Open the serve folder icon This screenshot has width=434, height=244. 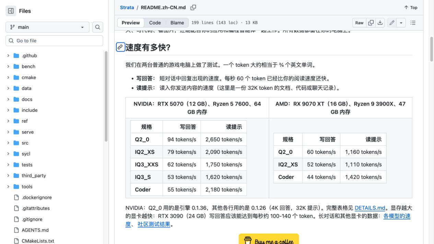pyautogui.click(x=16, y=132)
